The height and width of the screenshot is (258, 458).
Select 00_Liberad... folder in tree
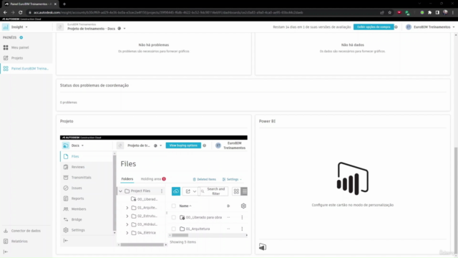145,199
